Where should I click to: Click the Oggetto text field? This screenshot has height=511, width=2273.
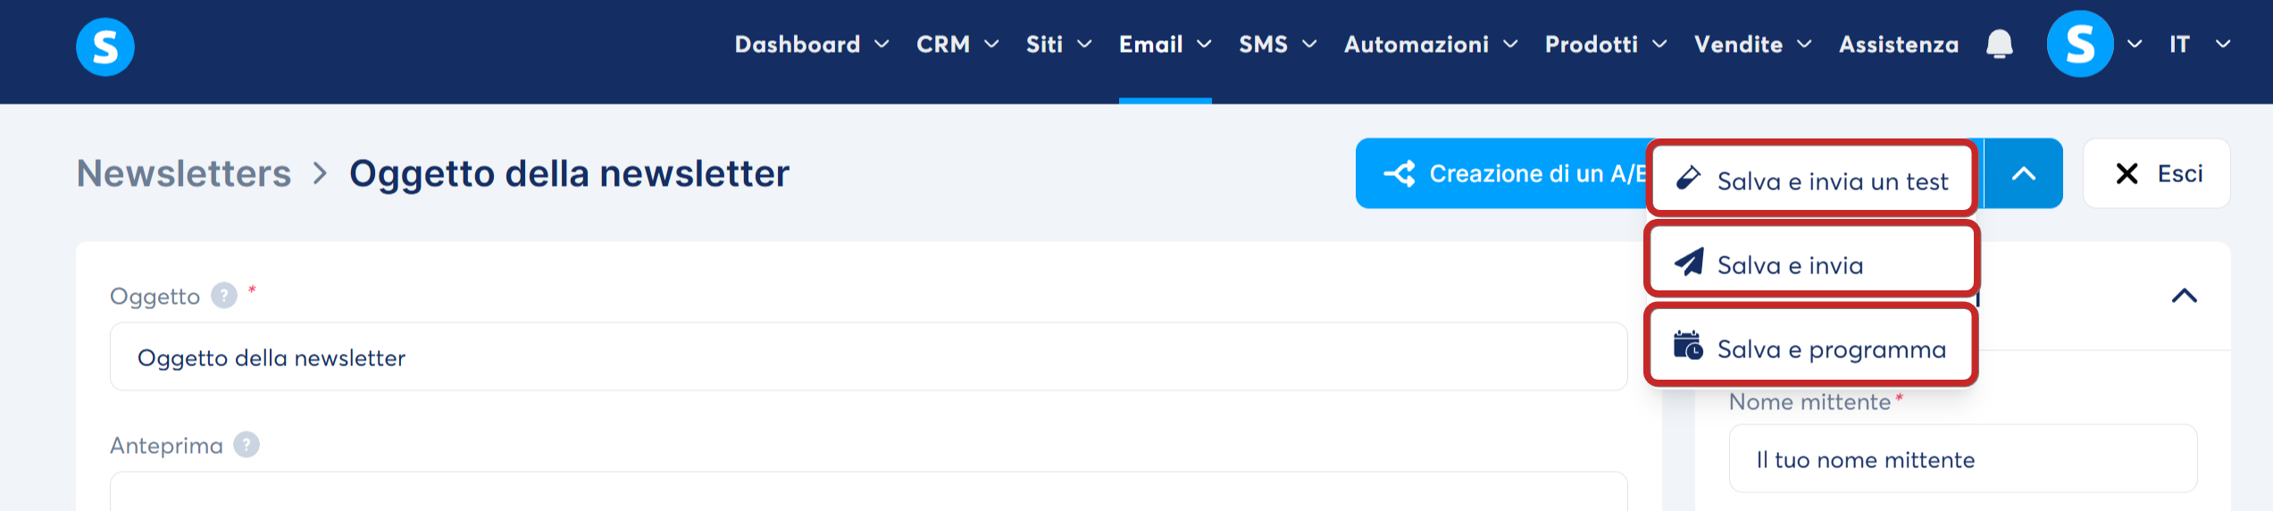868,356
